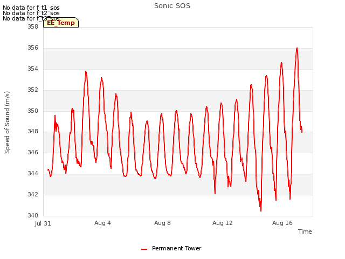Screen dimensions: 345x259
Task: Click the lowest trough near 340.5 m/s
Action: coord(261,210)
